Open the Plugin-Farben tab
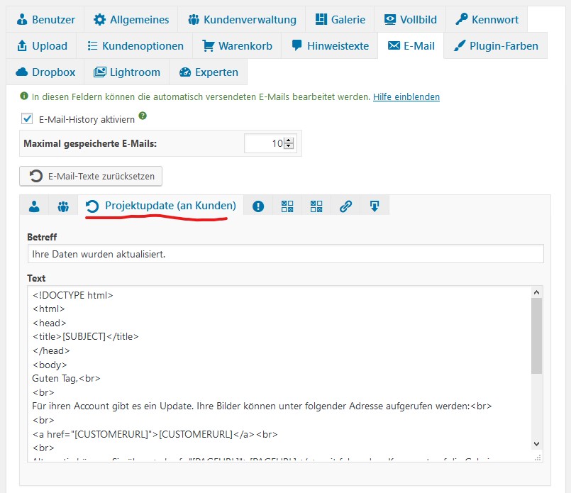Viewport: 571px width, 493px height. point(496,46)
